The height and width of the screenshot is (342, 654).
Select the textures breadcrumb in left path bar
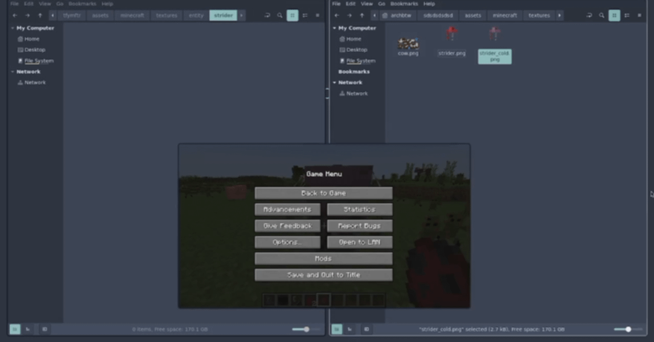point(167,15)
